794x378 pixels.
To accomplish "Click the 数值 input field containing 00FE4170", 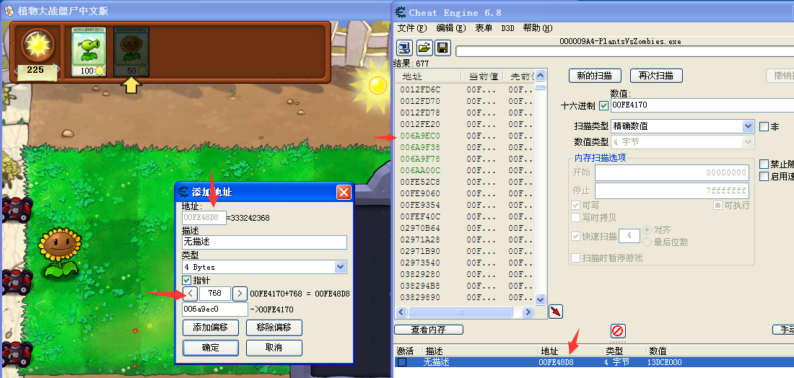I will point(702,105).
